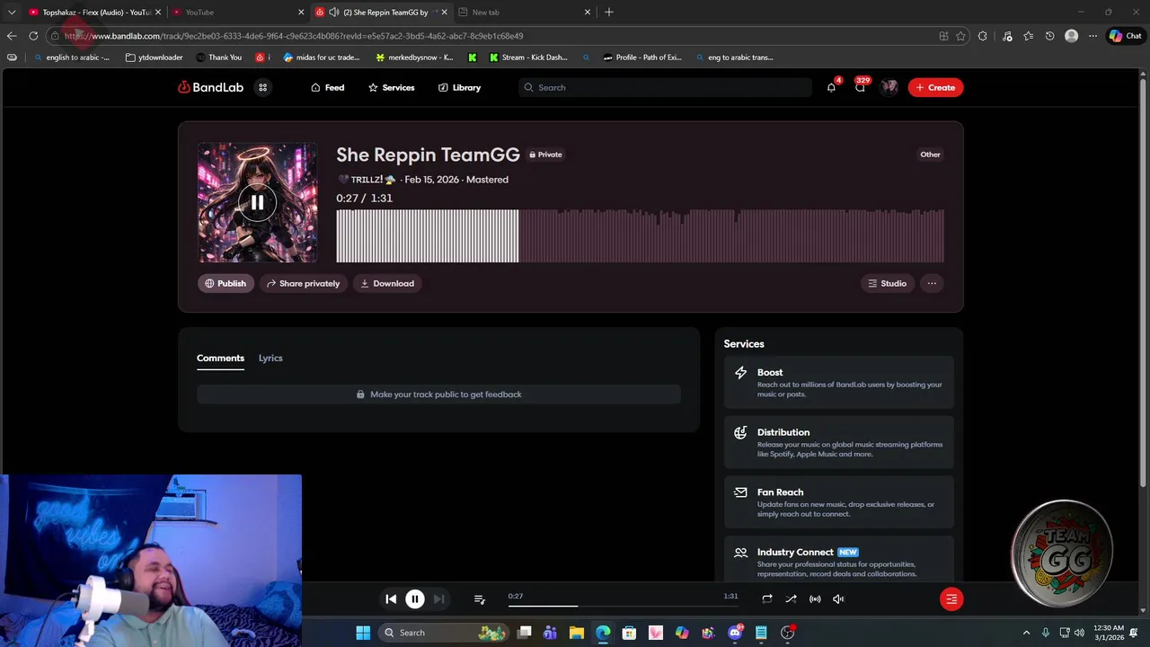Viewport: 1150px width, 647px height.
Task: Click the track cover art thumbnail
Action: 257,203
